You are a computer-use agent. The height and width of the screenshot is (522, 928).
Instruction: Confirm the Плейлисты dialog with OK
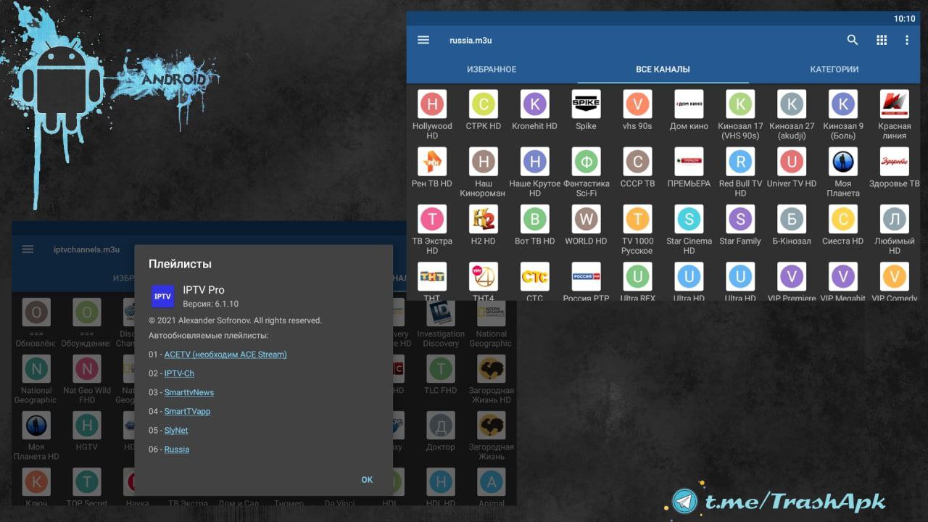367,479
